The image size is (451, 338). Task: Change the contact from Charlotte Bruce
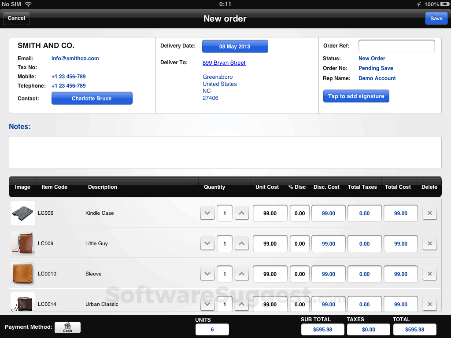click(x=92, y=98)
